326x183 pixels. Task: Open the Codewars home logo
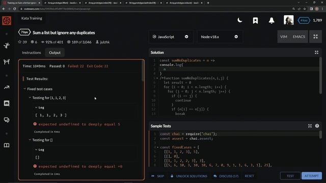click(7, 20)
